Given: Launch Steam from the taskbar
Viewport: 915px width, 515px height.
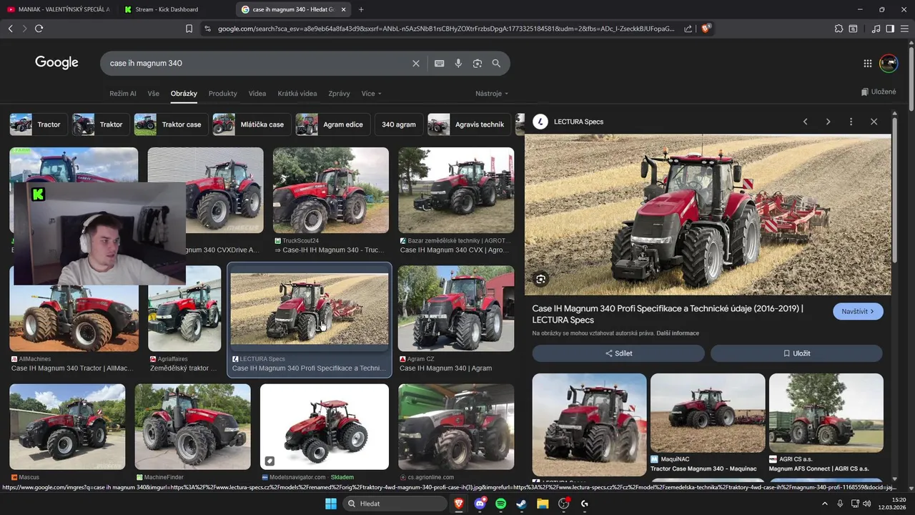Looking at the screenshot, I should [522, 504].
